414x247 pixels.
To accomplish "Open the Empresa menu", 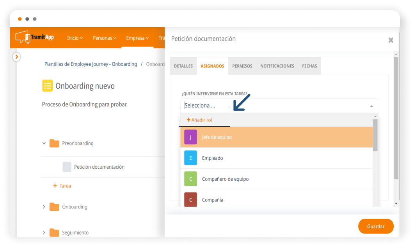I will tap(137, 38).
